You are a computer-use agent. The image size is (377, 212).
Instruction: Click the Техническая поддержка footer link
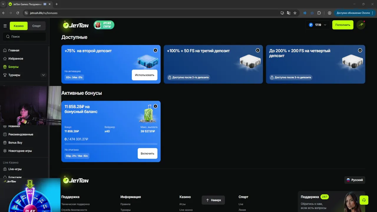tap(75, 204)
